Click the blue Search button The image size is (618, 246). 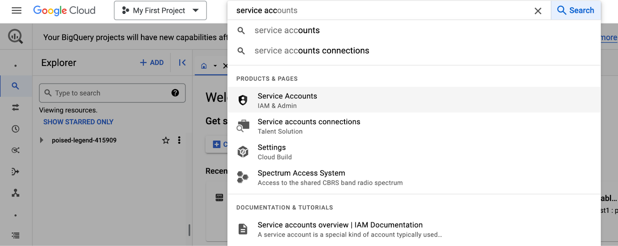tap(576, 10)
